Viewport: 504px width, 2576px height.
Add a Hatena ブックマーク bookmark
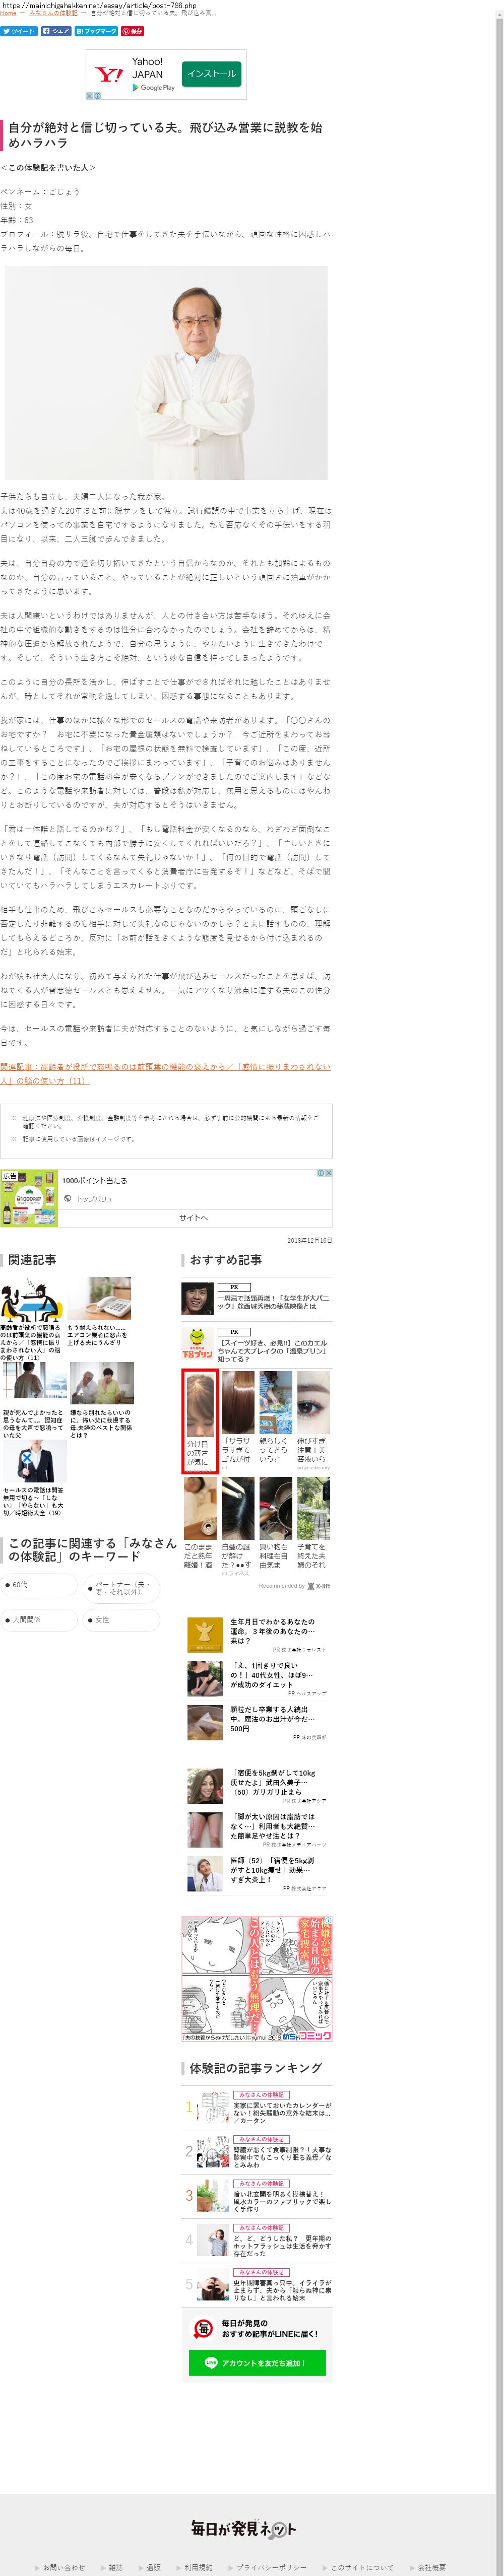pos(96,31)
